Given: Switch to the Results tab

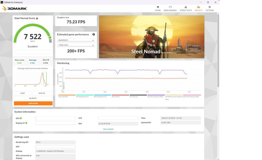Looking at the screenshot, I should 198,9.
